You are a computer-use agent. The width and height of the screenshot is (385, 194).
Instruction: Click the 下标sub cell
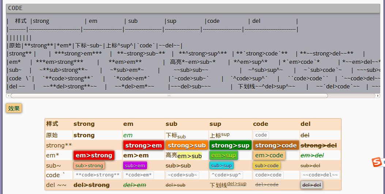(x=175, y=136)
